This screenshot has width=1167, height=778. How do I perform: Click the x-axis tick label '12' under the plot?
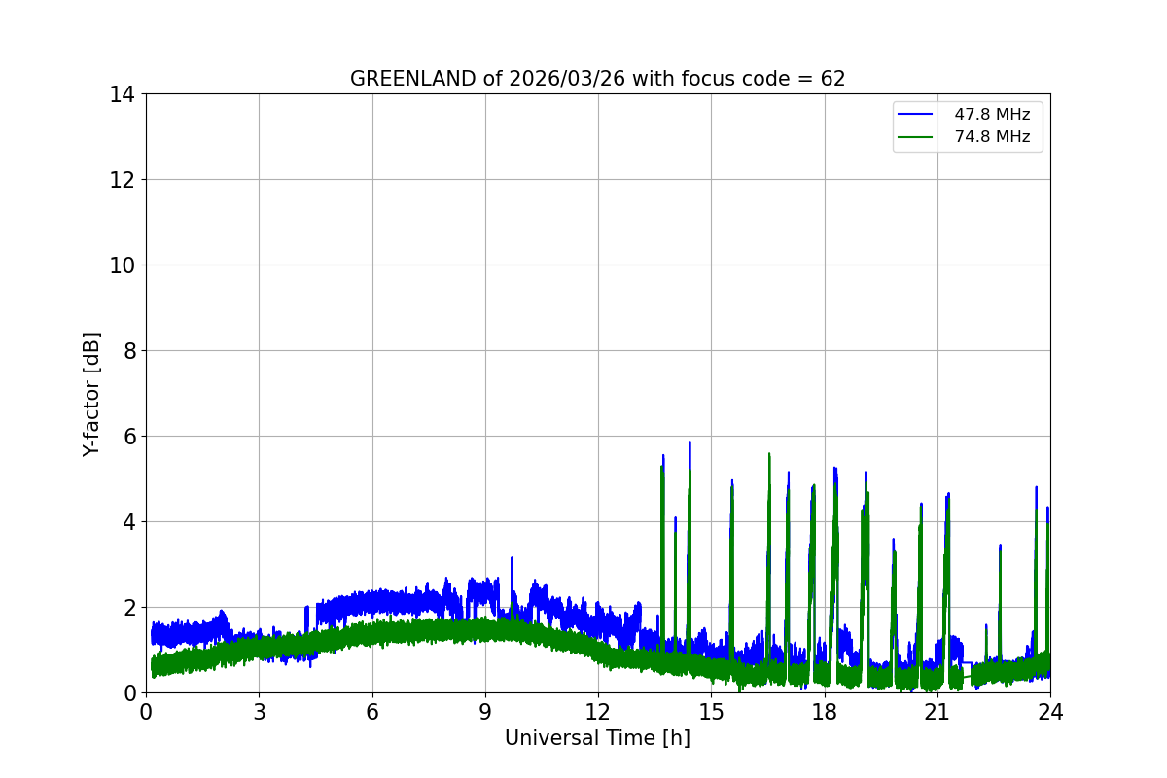click(598, 712)
